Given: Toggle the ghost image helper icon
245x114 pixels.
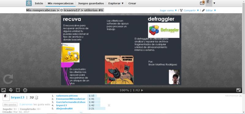Looking at the screenshot, I should [11, 90].
